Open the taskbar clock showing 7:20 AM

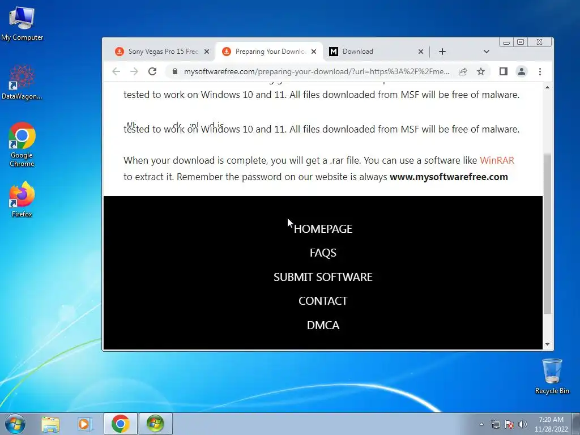point(551,424)
